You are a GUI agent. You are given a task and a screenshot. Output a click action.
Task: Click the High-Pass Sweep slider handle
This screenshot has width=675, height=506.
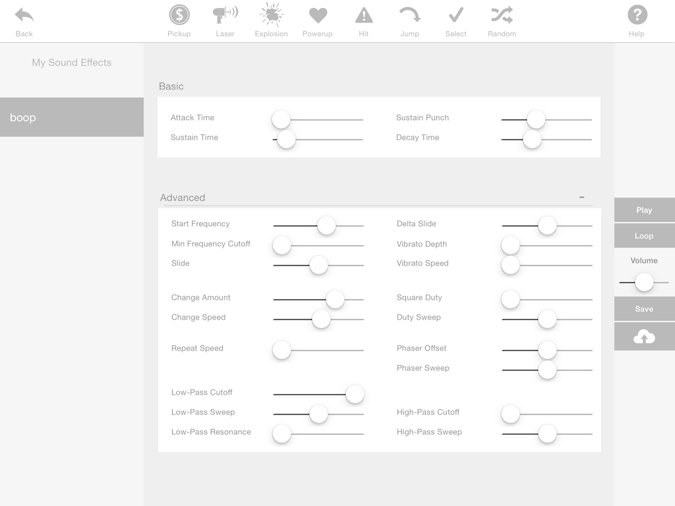click(547, 434)
